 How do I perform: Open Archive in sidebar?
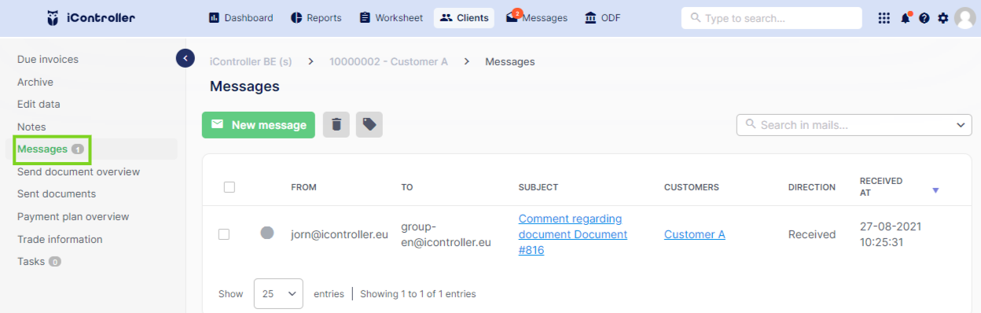point(35,82)
